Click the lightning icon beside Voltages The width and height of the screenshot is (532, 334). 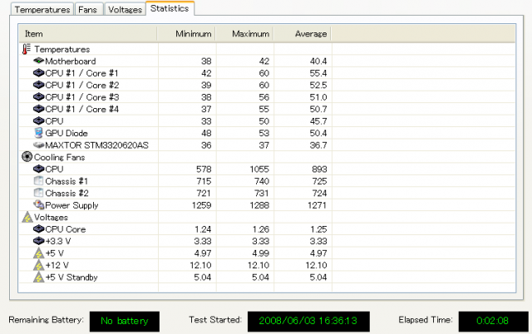[27, 217]
